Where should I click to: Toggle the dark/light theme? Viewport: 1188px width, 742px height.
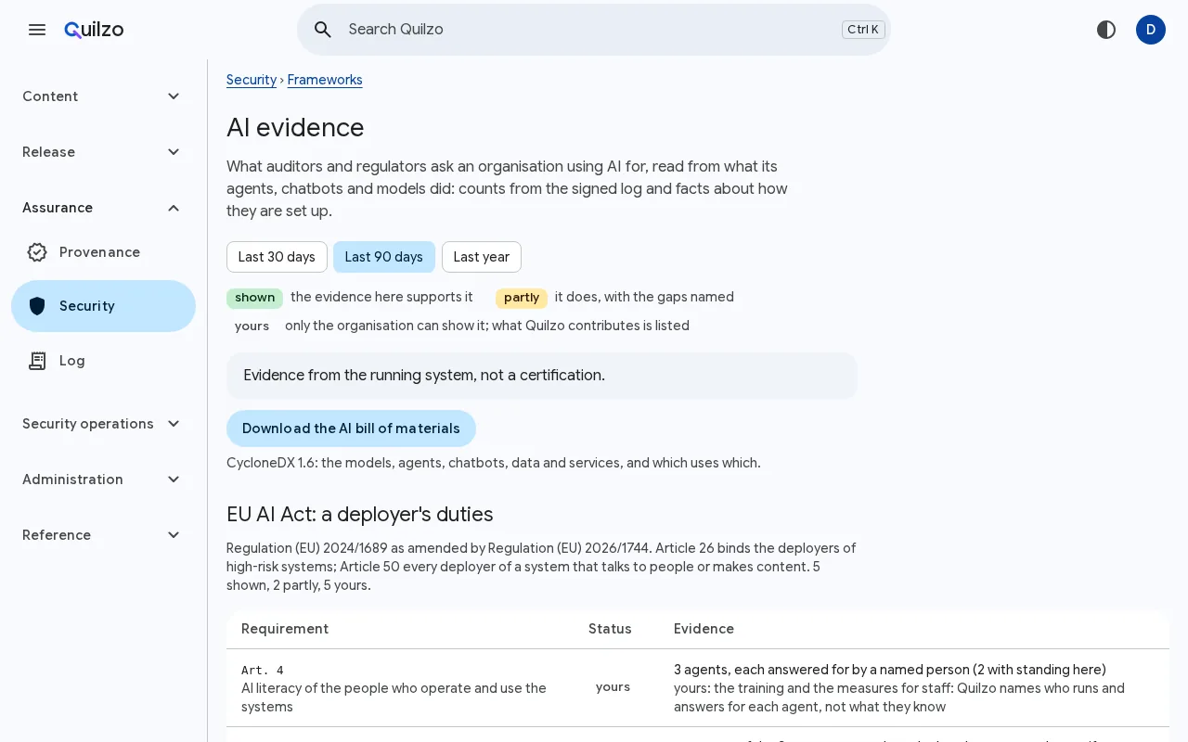coord(1106,30)
